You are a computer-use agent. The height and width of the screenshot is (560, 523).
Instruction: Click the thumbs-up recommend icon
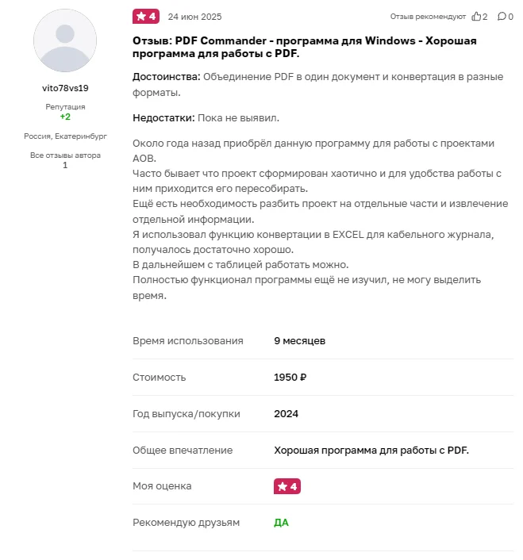[x=476, y=17]
